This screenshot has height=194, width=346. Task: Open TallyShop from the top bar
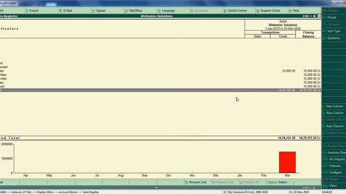[134, 11]
